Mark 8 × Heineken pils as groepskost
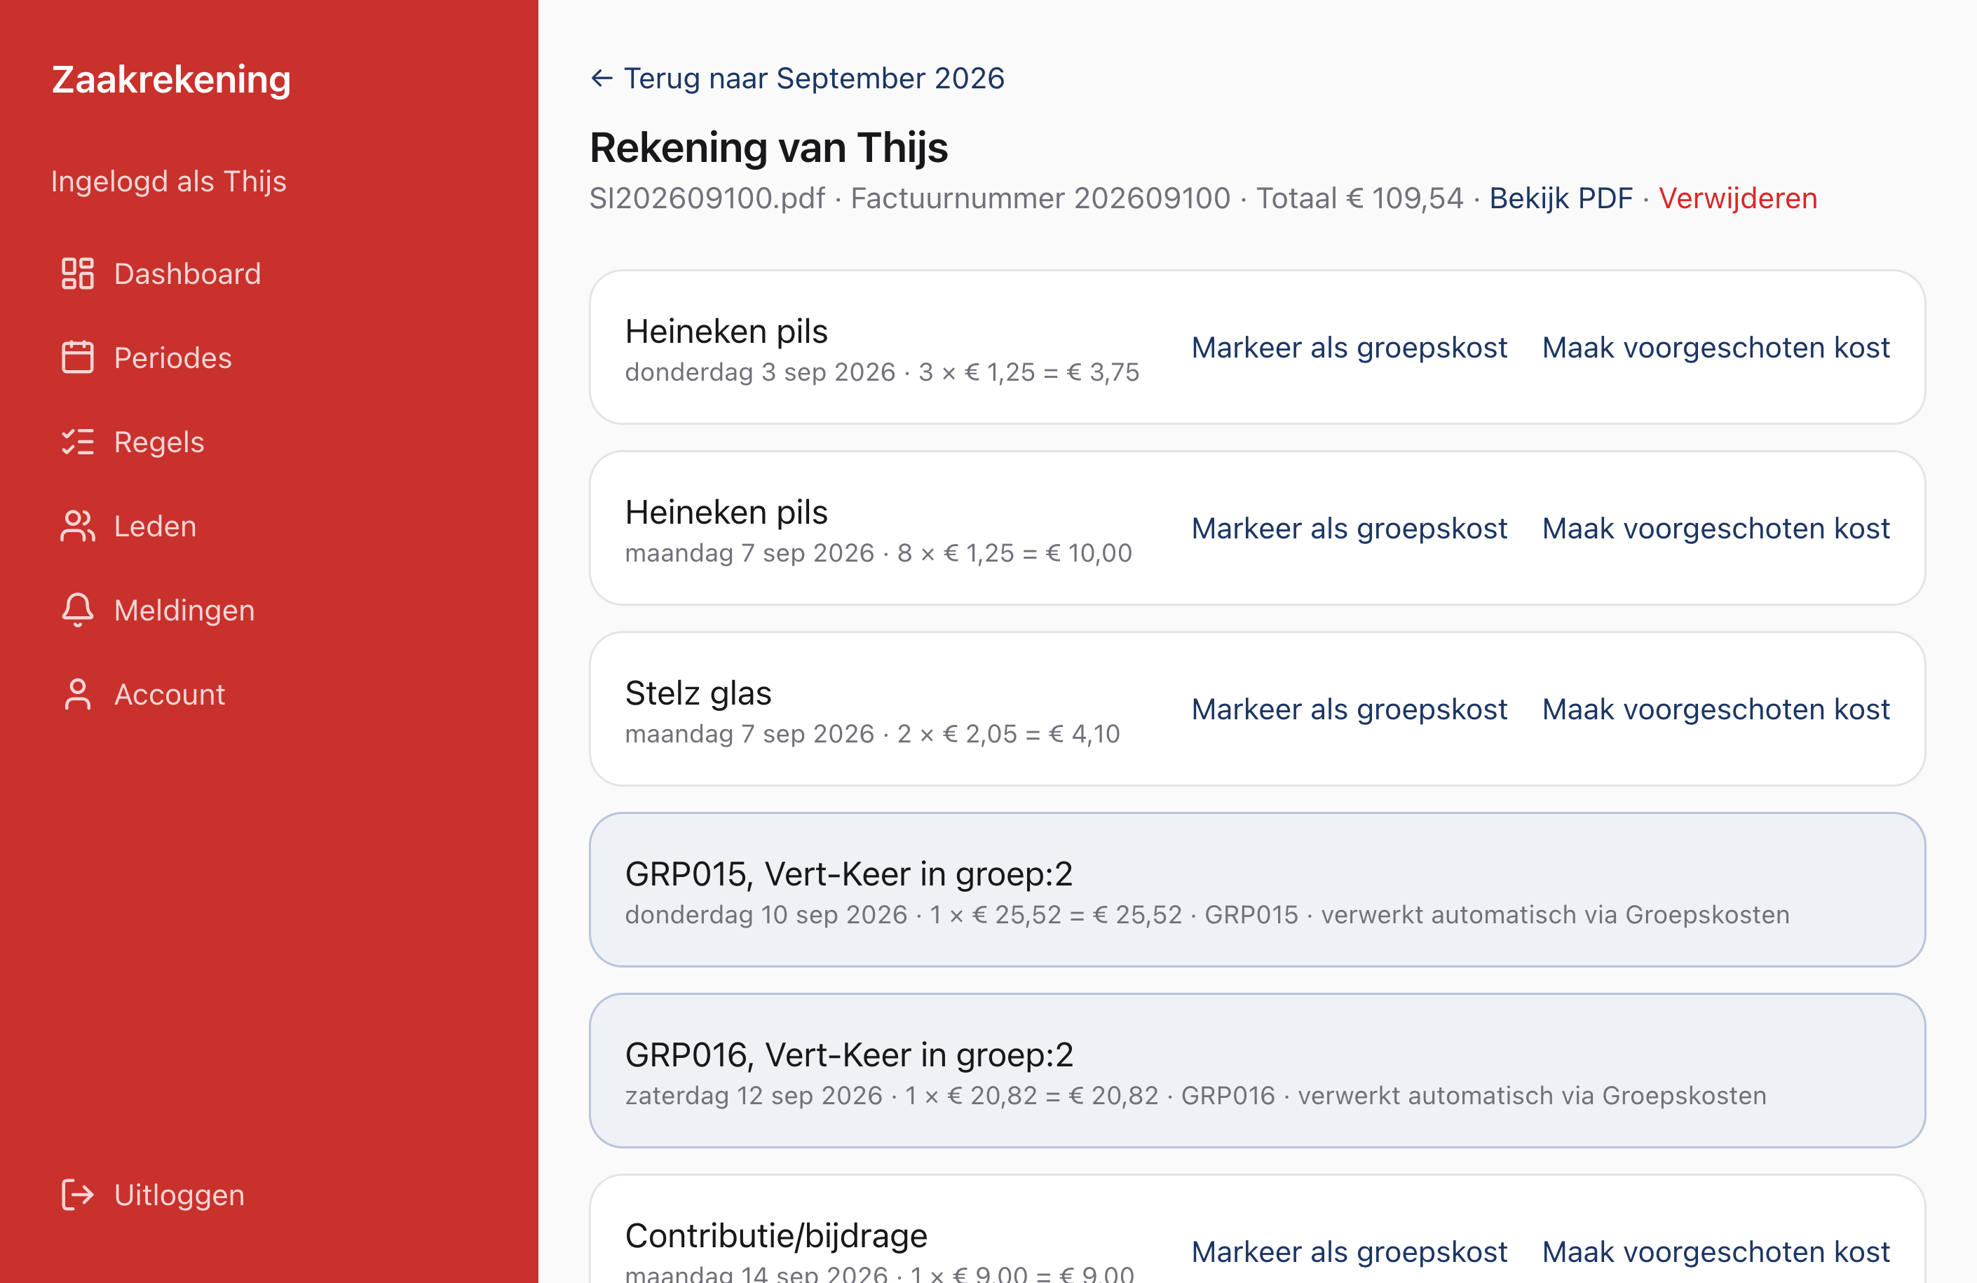This screenshot has height=1283, width=1977. click(1349, 529)
